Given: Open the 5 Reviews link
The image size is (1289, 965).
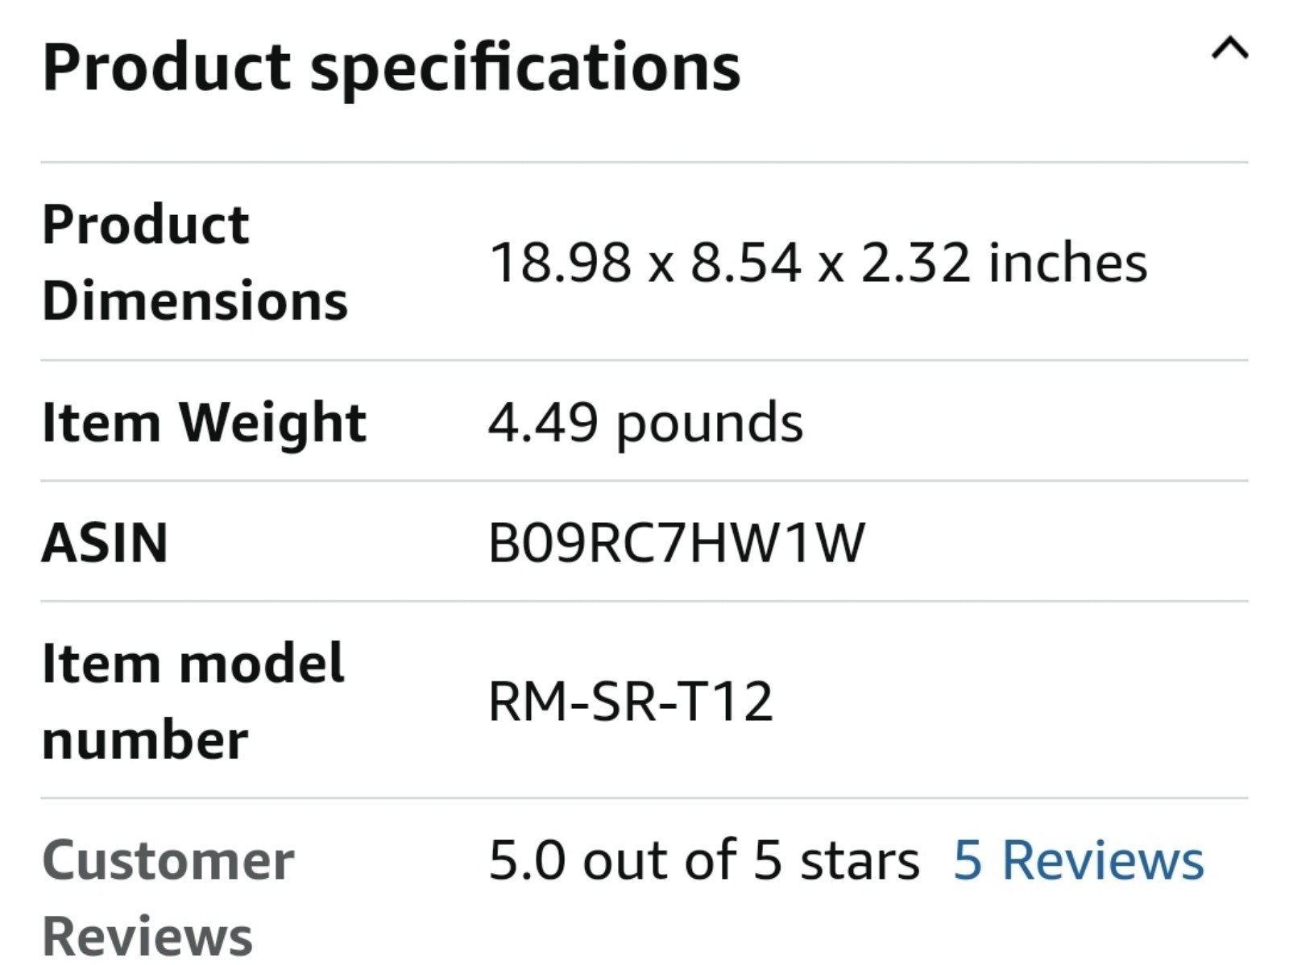Looking at the screenshot, I should 1079,860.
